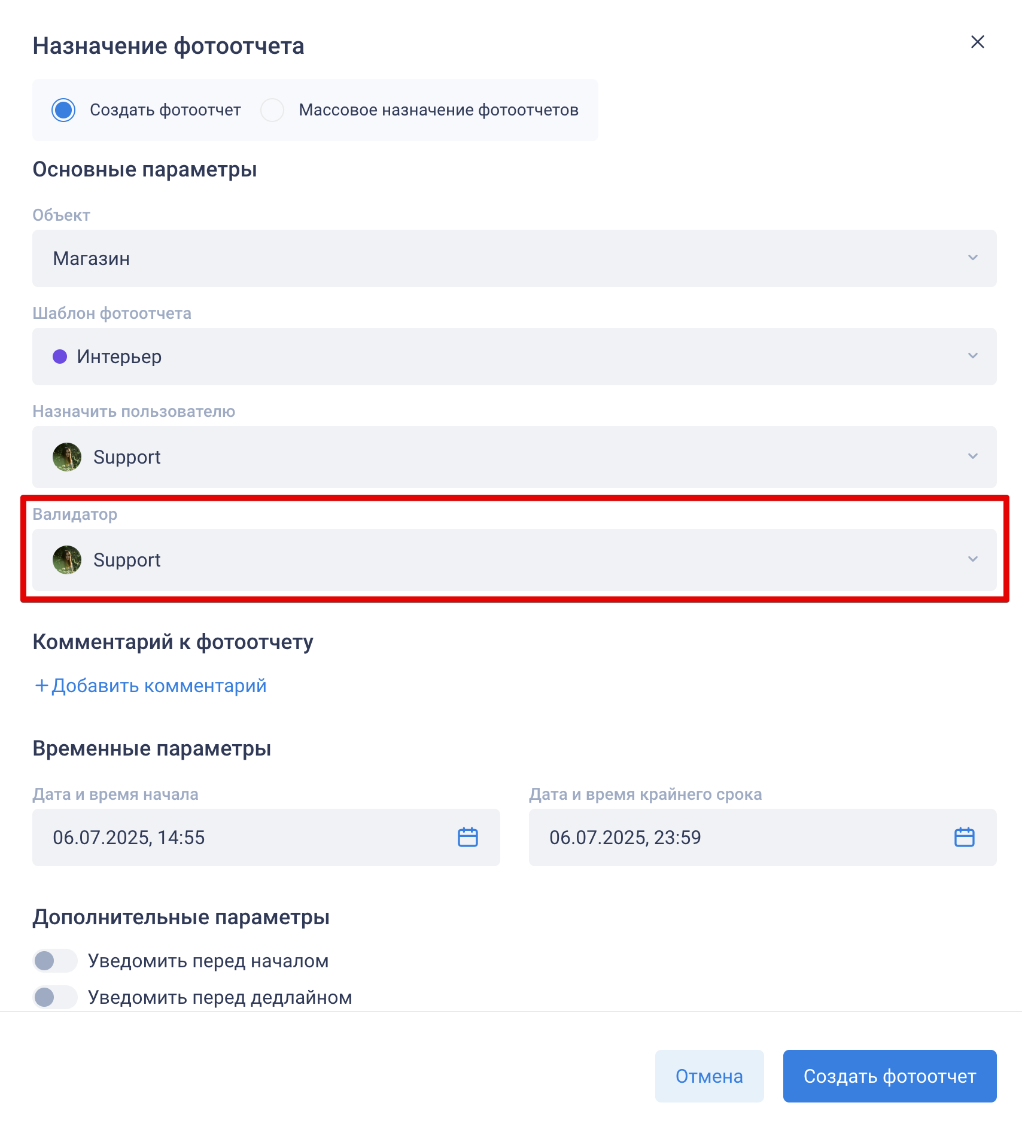Select Массовое назначение фотоотчетов radio option
1022x1133 pixels.
point(272,110)
